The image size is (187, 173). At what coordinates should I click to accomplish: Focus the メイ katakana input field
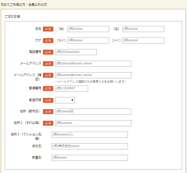pos(143,40)
